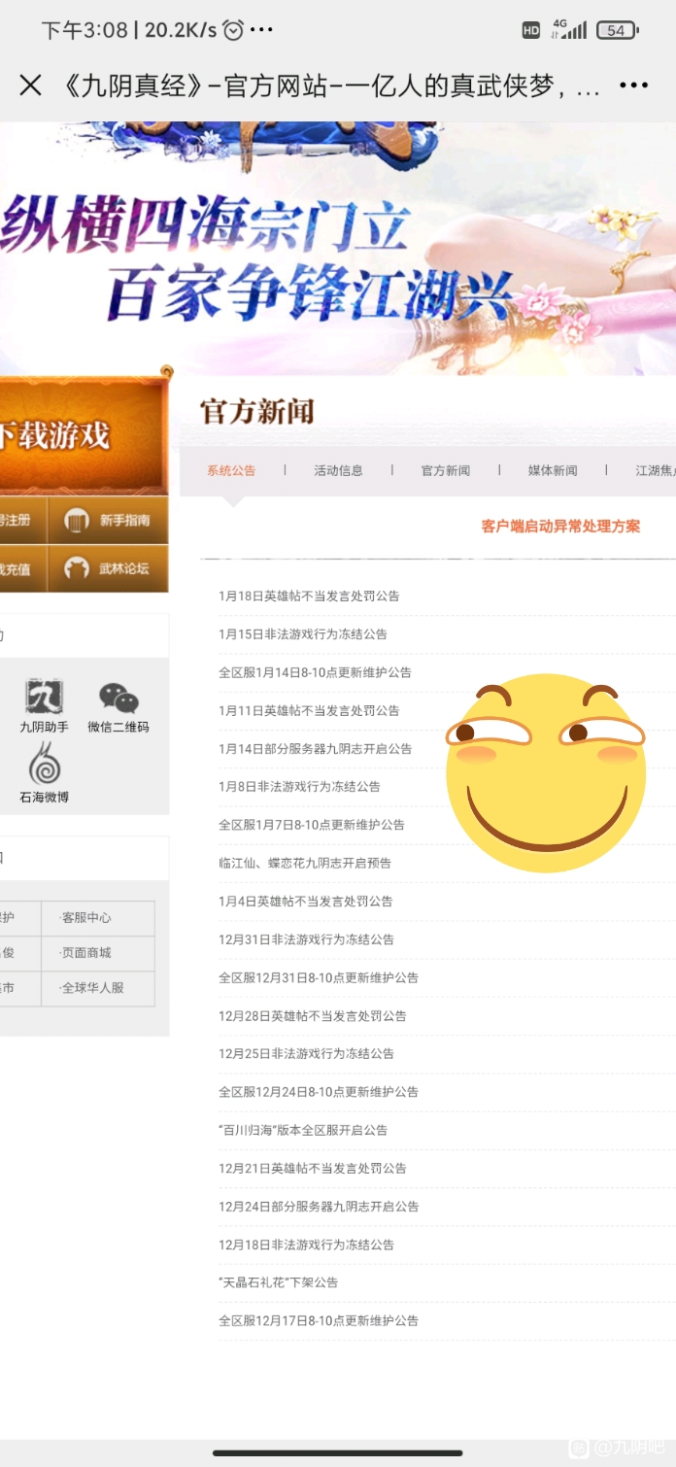
Task: Open the 石海微博 spiral icon
Action: coord(45,774)
